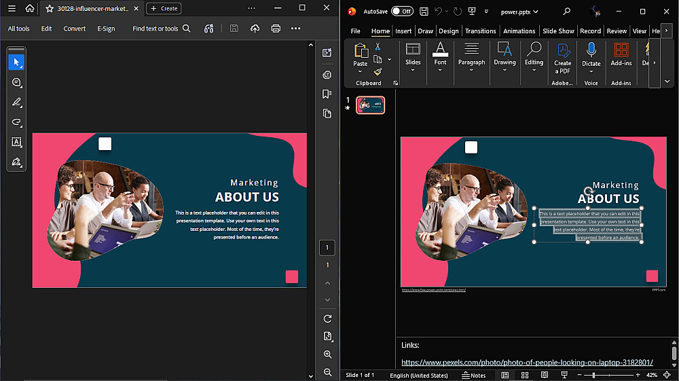Click the Format Painter brush icon

378,72
